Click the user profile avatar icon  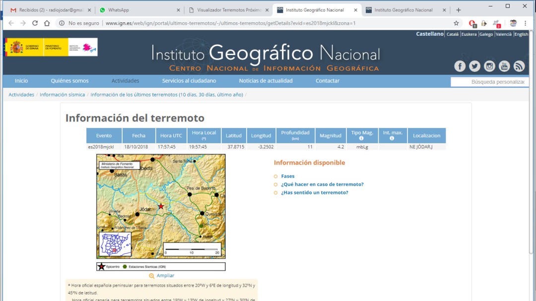coord(513,23)
